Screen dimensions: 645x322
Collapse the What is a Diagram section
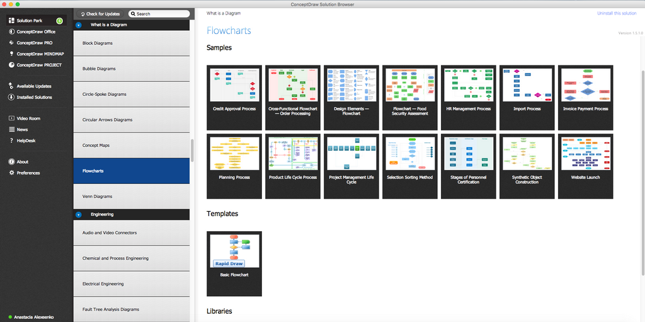[79, 25]
